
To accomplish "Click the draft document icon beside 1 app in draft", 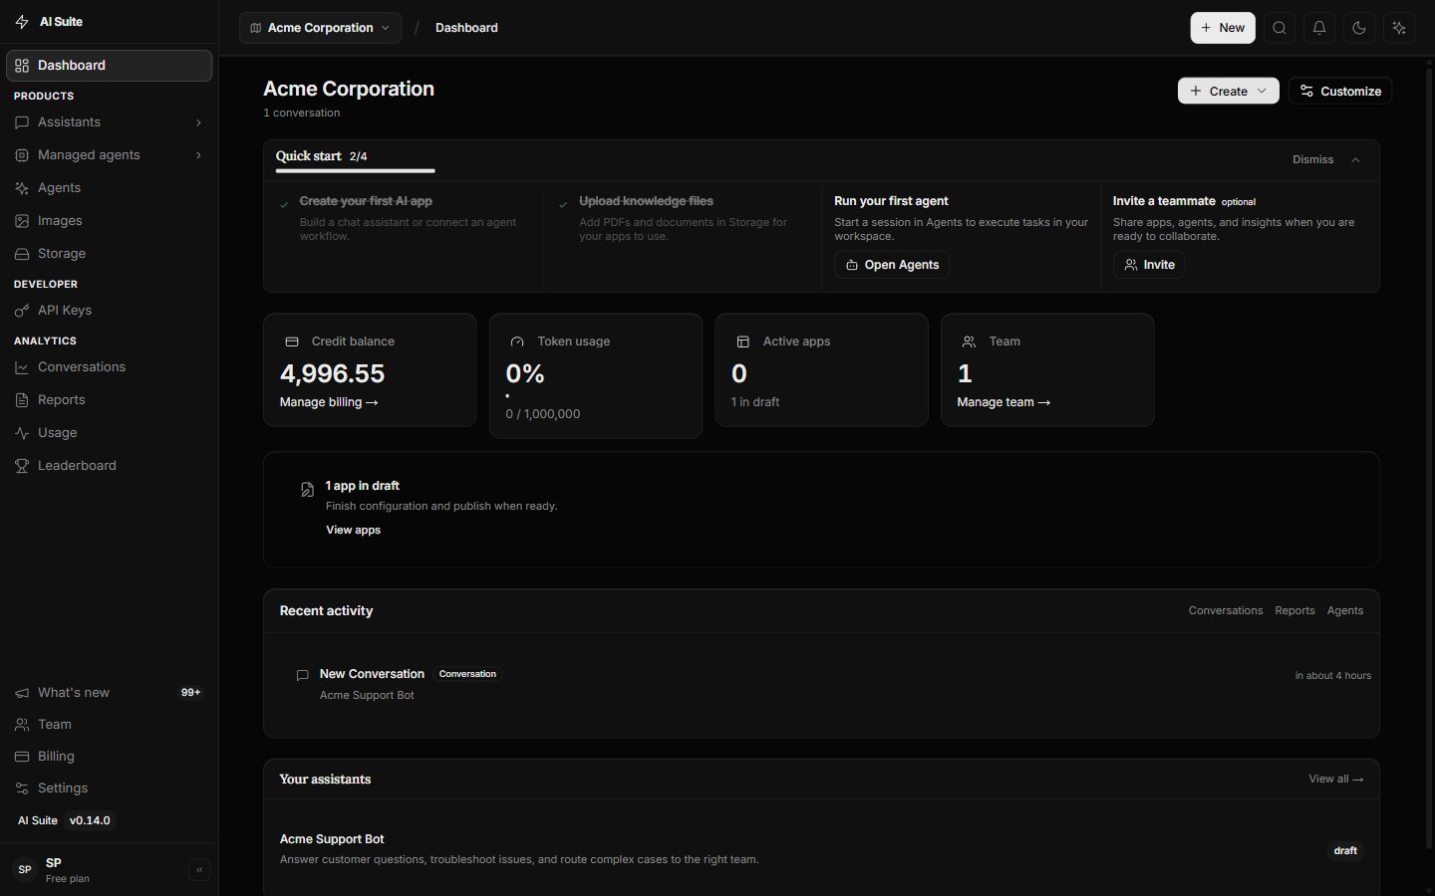I will click(x=307, y=489).
